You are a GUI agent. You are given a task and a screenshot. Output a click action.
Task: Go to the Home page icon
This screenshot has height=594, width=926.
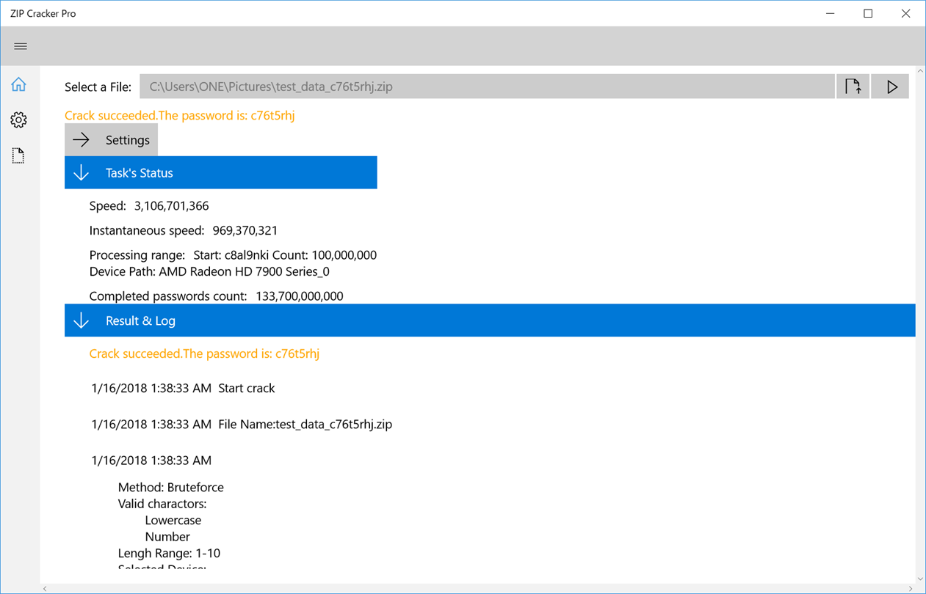tap(18, 84)
